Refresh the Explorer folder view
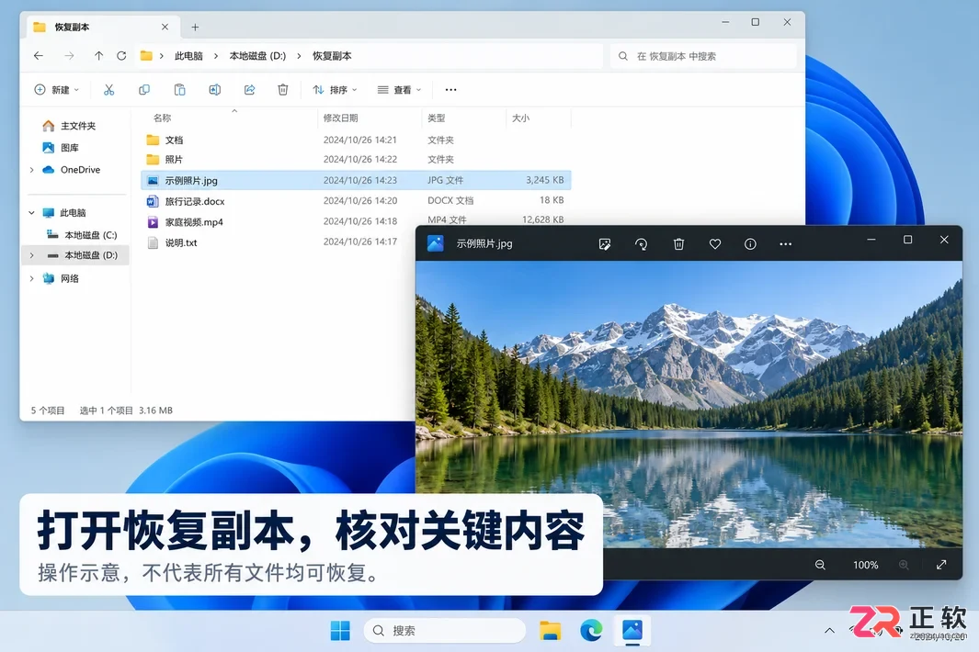 coord(121,55)
